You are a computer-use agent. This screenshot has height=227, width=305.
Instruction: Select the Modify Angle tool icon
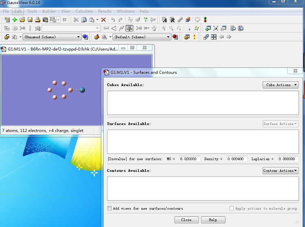(114, 28)
